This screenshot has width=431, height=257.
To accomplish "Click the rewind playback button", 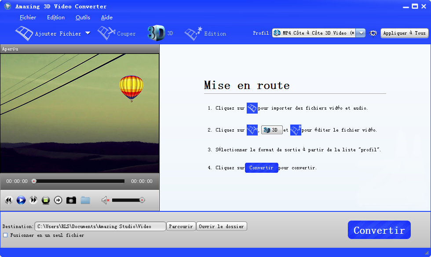I will point(9,200).
